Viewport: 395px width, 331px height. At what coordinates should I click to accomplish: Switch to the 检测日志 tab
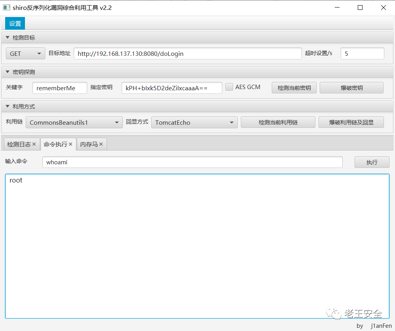click(x=19, y=144)
